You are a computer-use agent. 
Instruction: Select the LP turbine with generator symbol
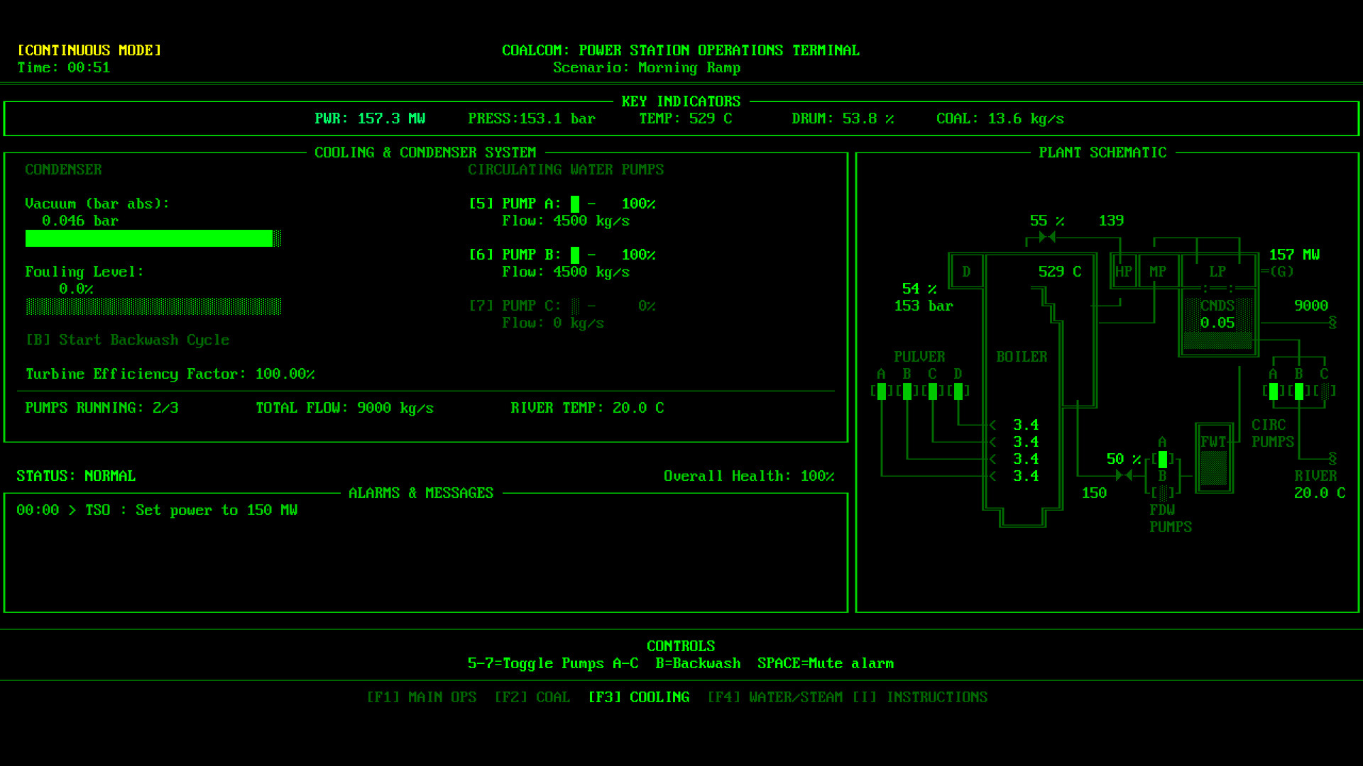tap(1217, 271)
